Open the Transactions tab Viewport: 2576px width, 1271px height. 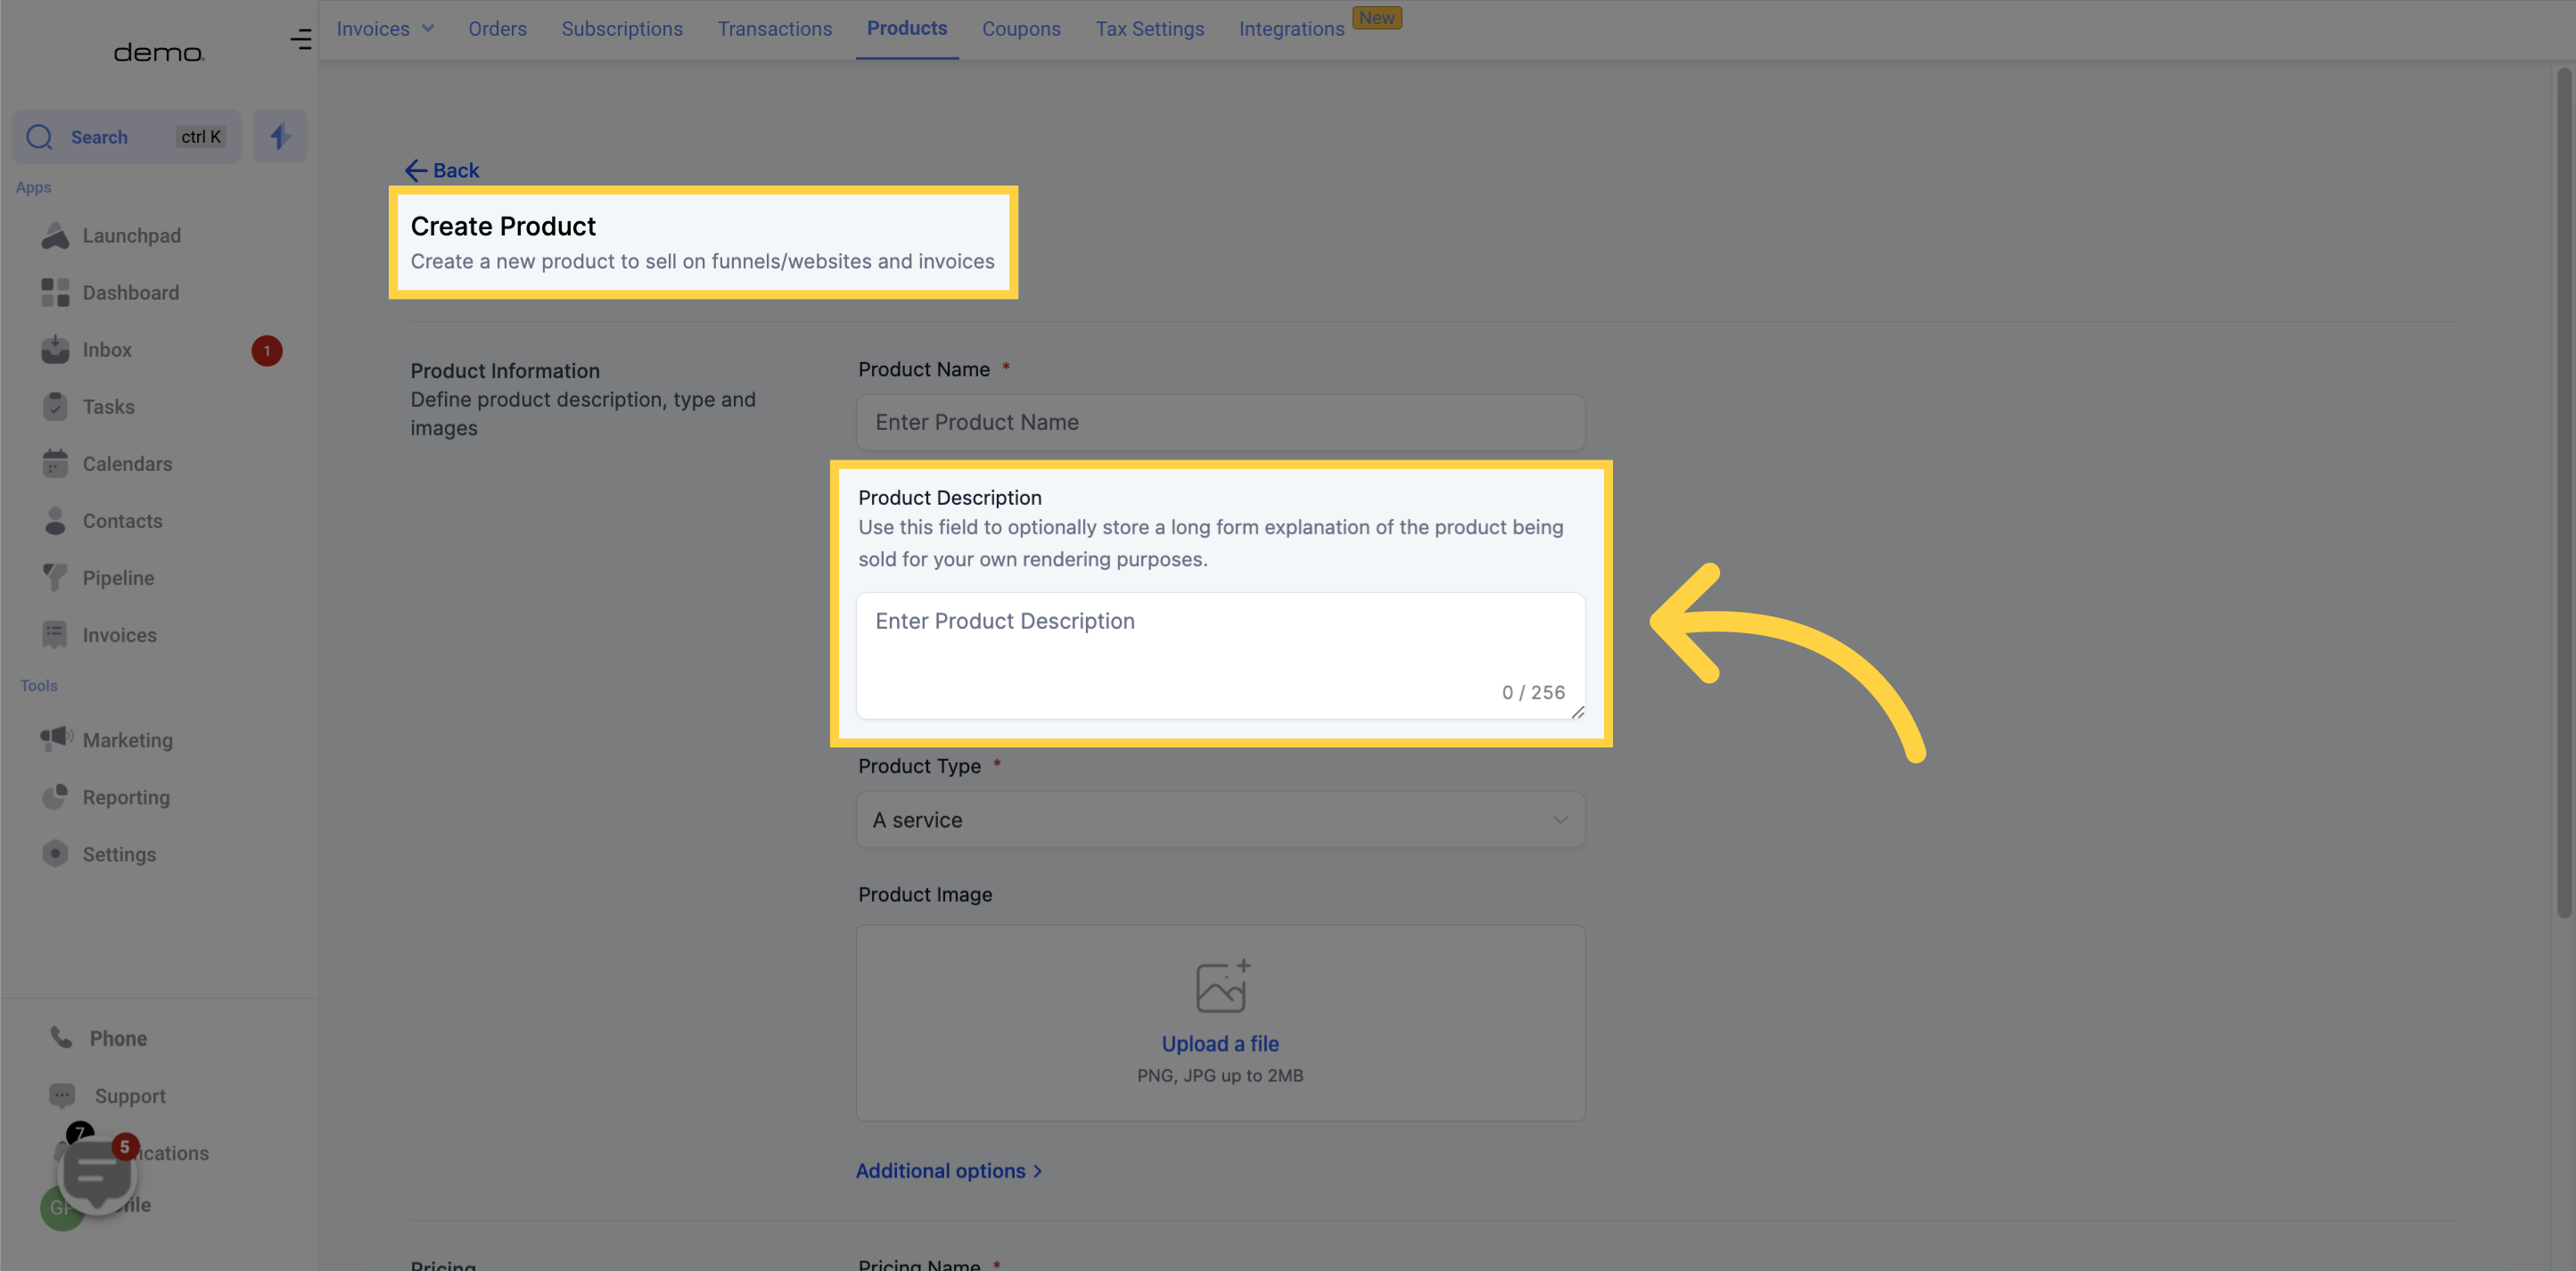click(775, 29)
